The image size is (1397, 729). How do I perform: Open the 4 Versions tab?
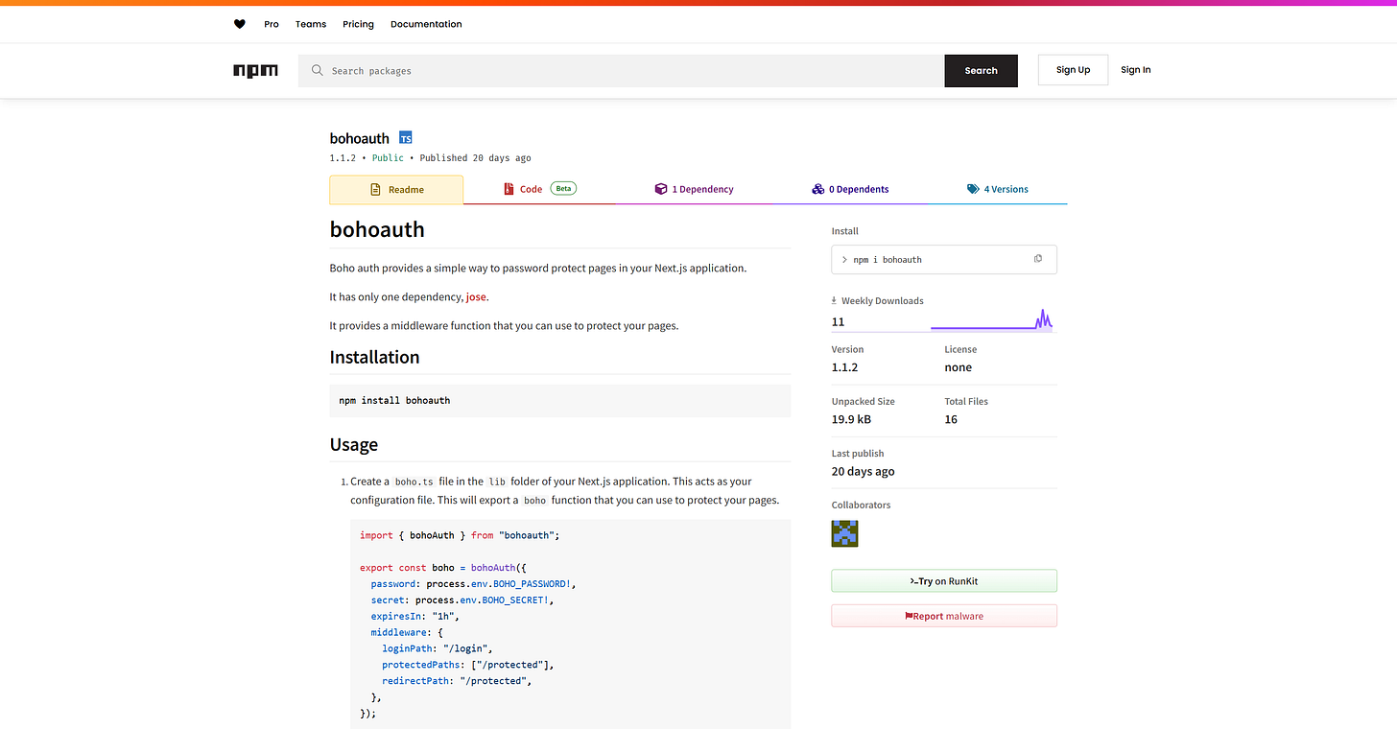pos(998,190)
